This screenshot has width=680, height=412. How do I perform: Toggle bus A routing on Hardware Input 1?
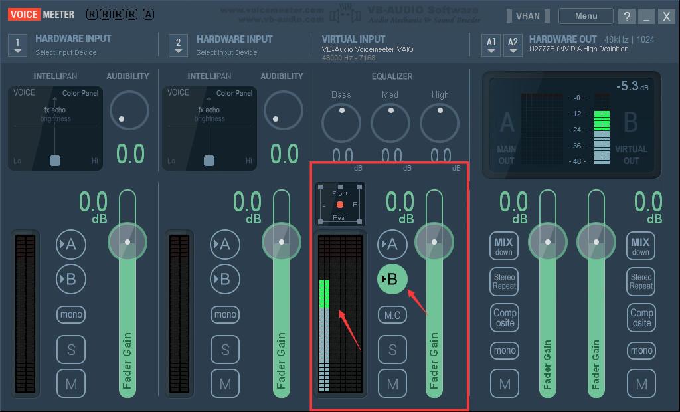pos(70,245)
